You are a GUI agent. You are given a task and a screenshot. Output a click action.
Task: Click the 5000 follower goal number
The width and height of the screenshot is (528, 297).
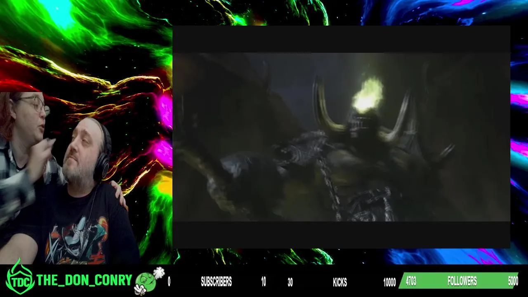pyautogui.click(x=513, y=281)
